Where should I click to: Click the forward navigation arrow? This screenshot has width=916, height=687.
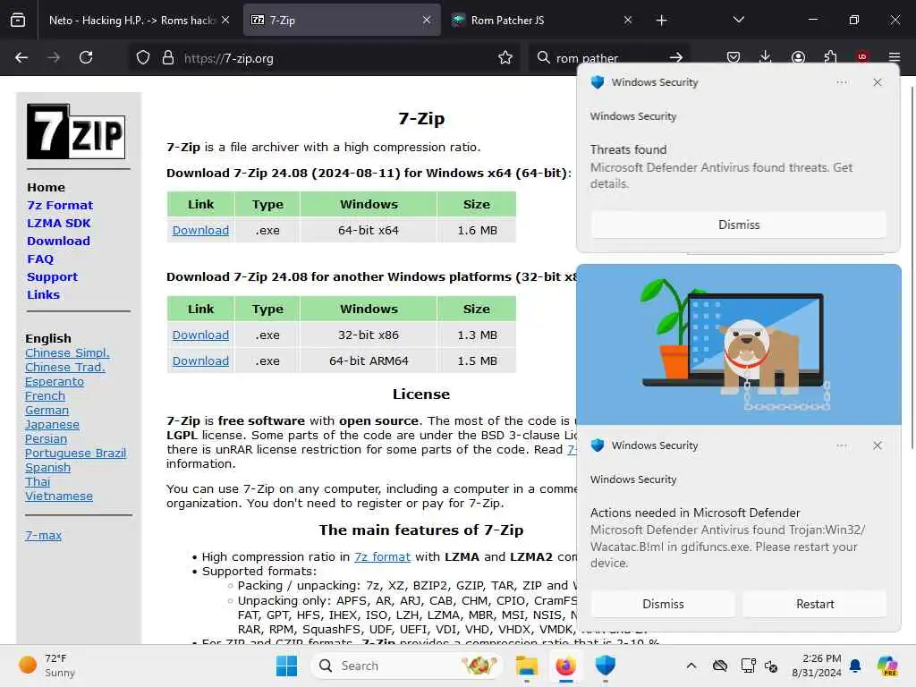click(x=54, y=57)
